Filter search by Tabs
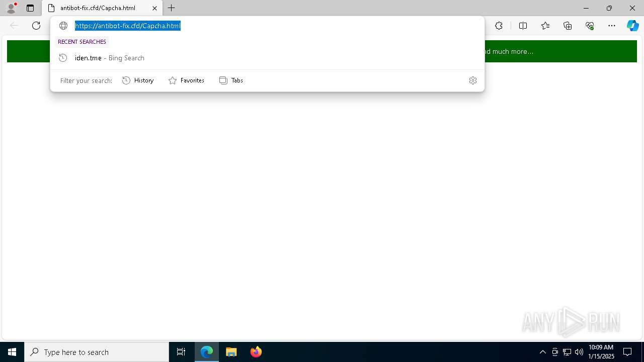 tap(231, 80)
